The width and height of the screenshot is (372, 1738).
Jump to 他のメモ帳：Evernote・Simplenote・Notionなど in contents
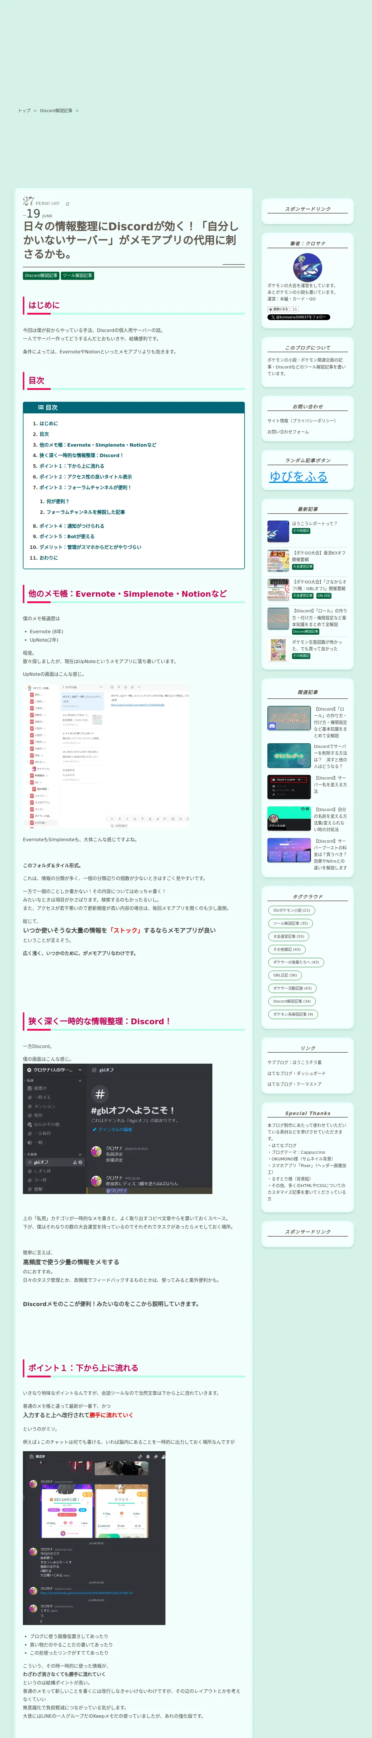coord(97,445)
